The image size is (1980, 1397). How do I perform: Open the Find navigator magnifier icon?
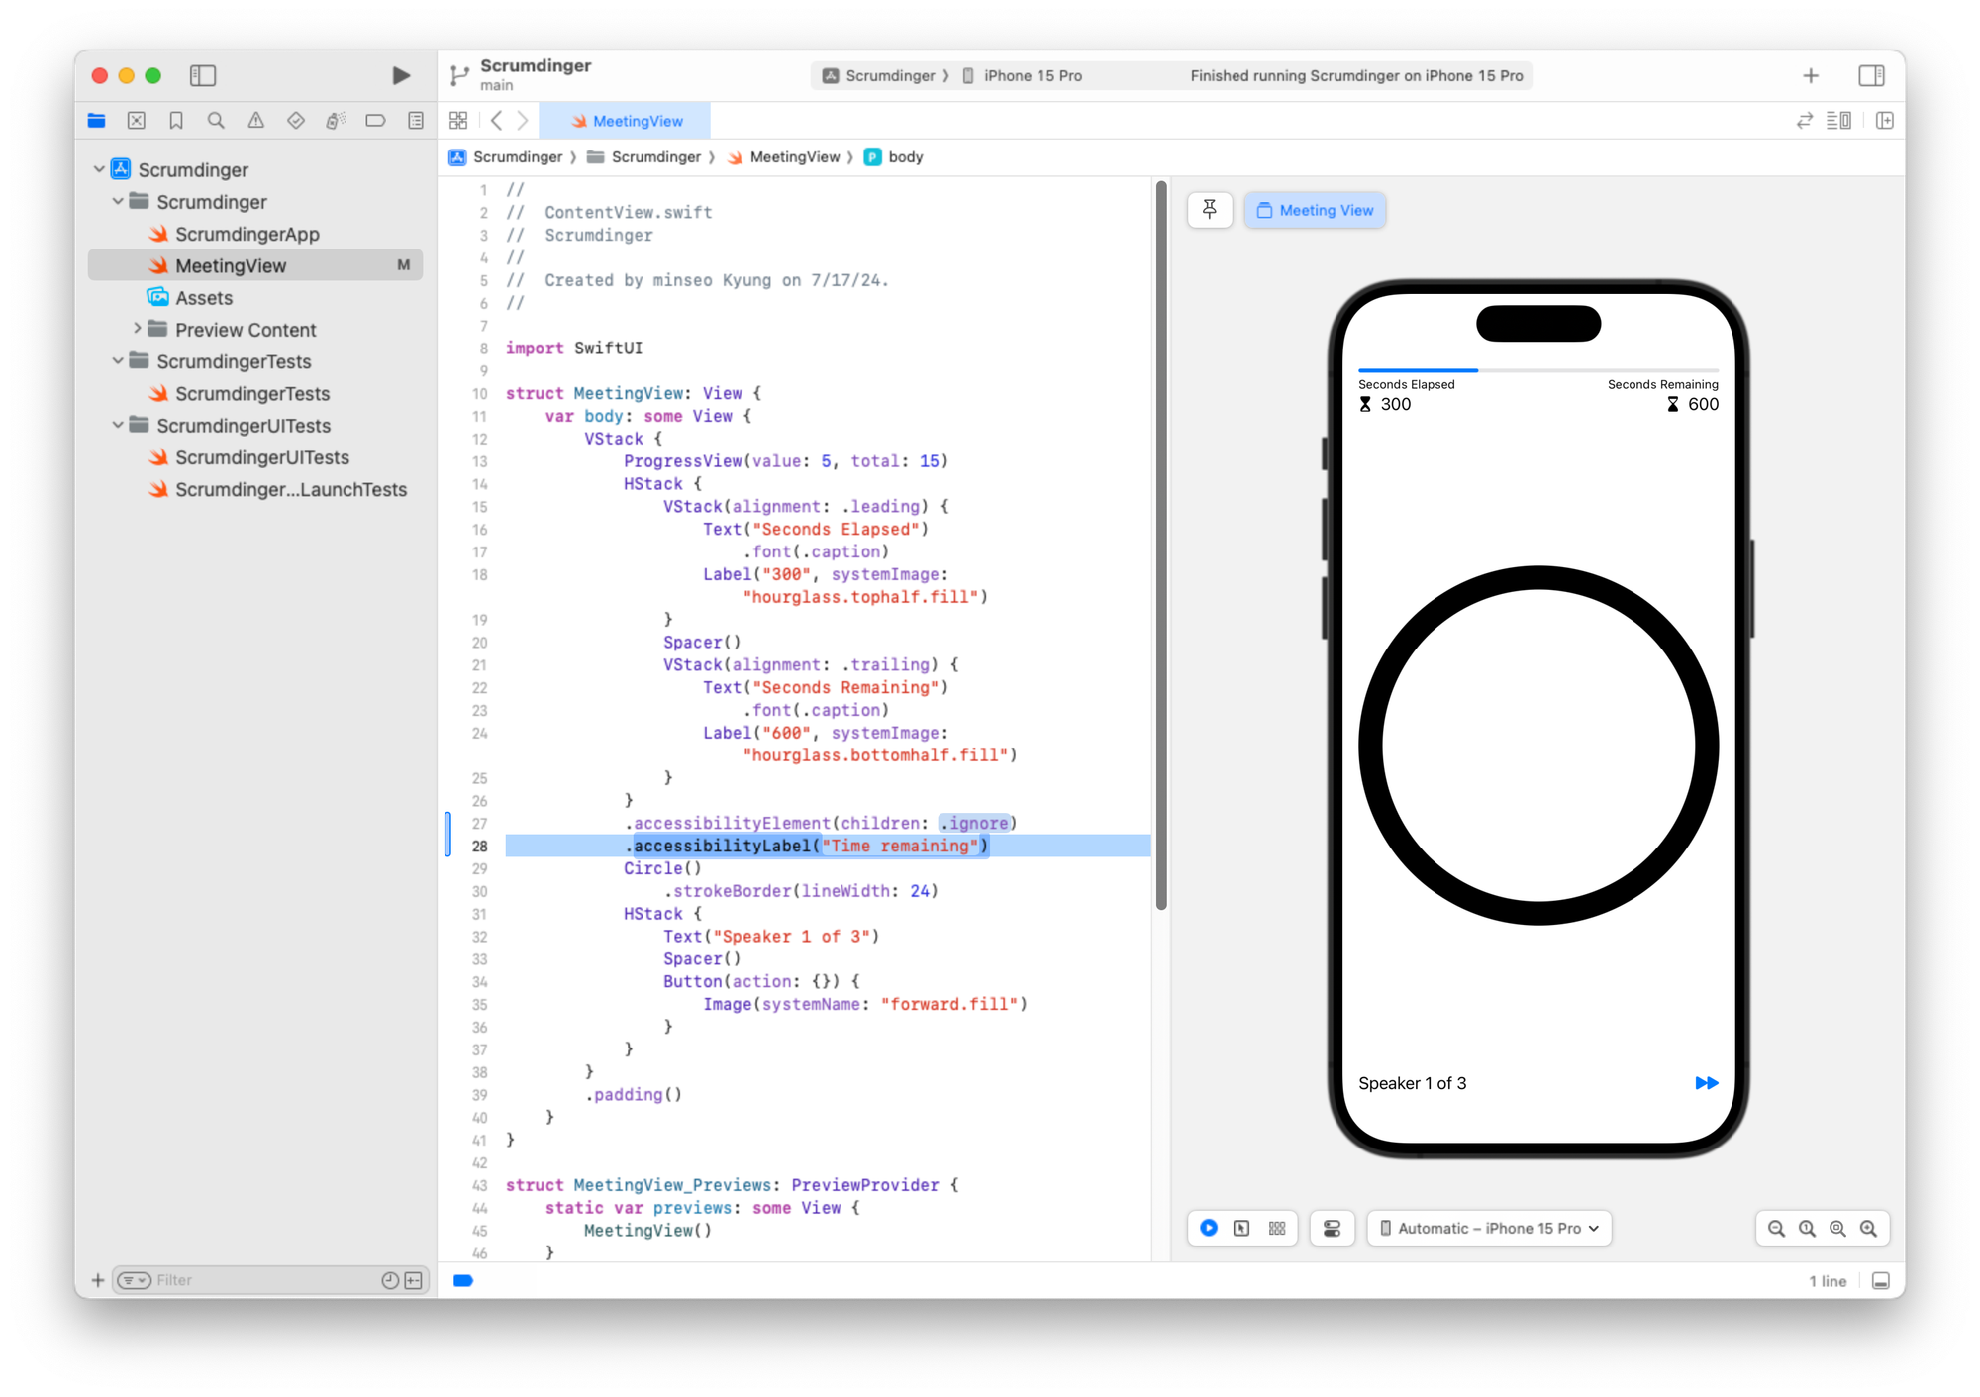pyautogui.click(x=216, y=121)
